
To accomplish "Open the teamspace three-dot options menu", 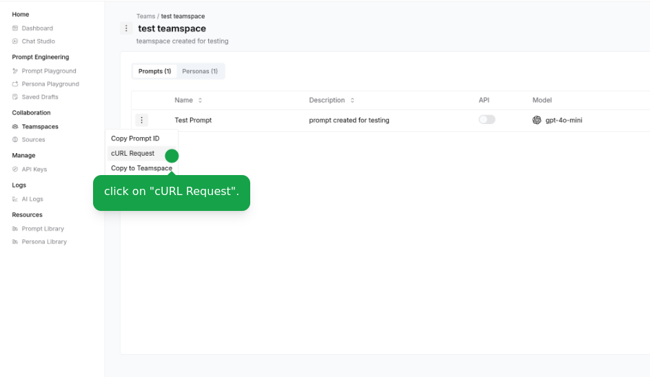I will 126,28.
